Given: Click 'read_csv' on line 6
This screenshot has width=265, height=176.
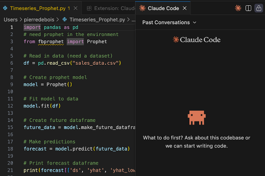Looking at the screenshot, I should click(58, 63).
